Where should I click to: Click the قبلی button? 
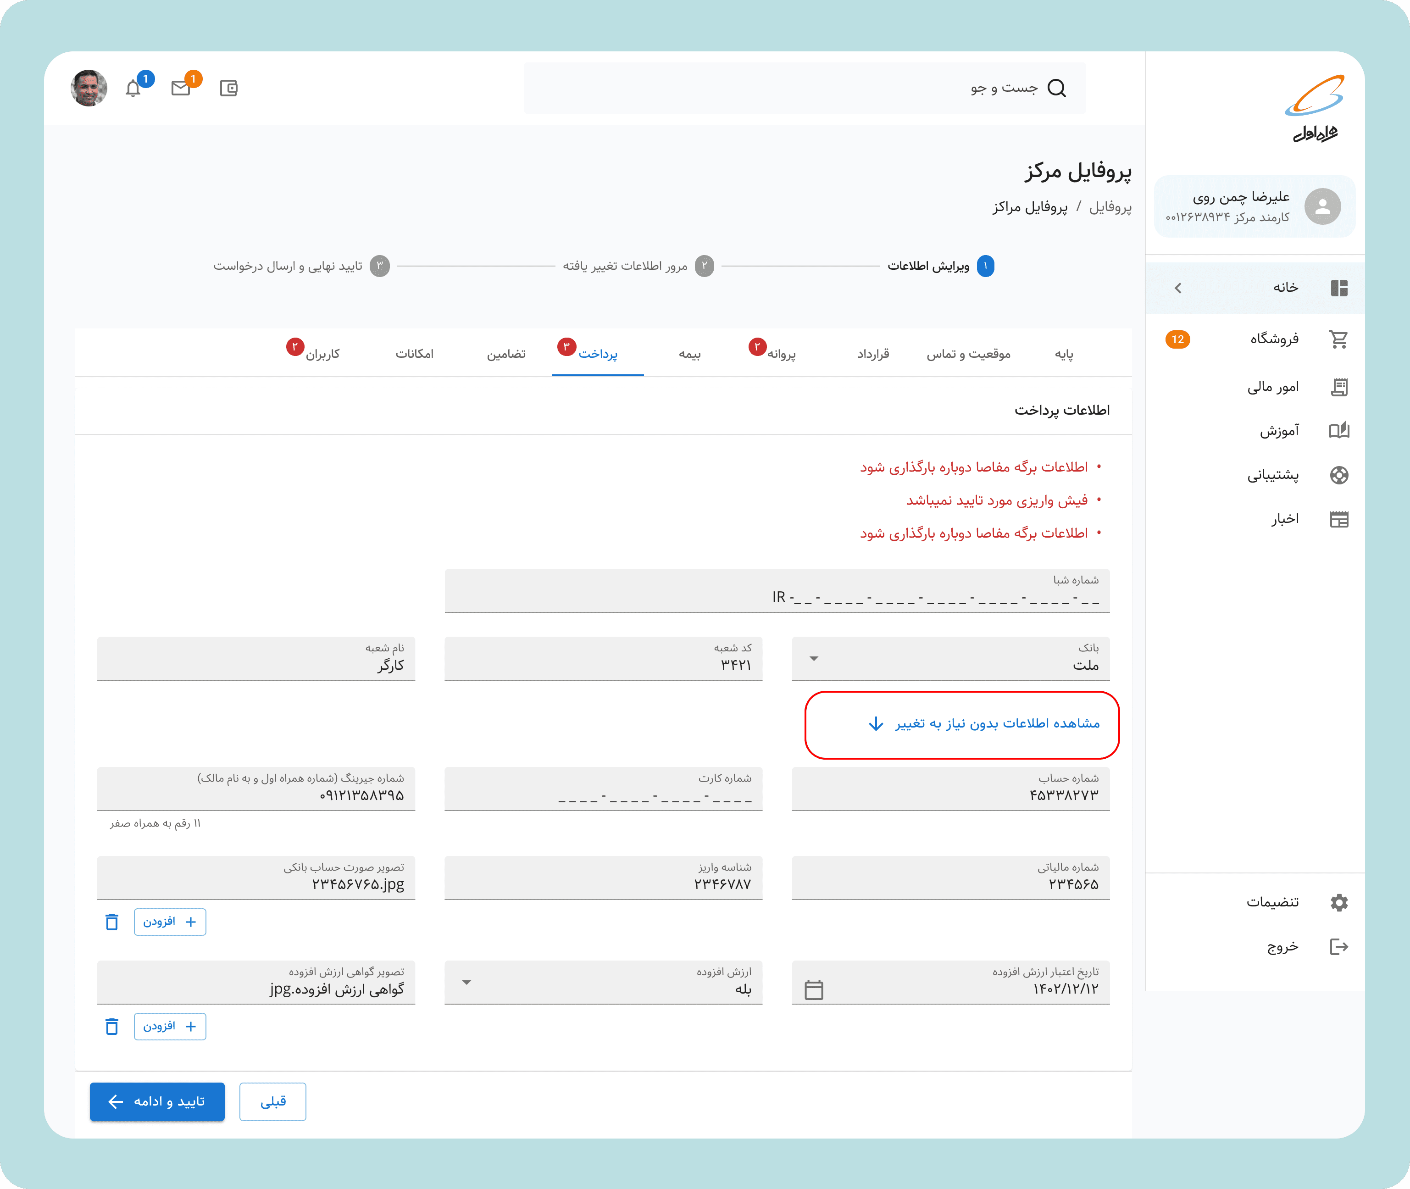click(273, 1101)
